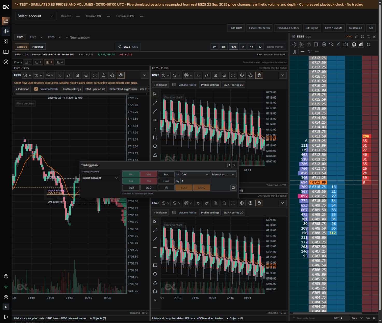Open the help question mark icon in sidebar
This screenshot has height=323, width=382.
coord(6,276)
